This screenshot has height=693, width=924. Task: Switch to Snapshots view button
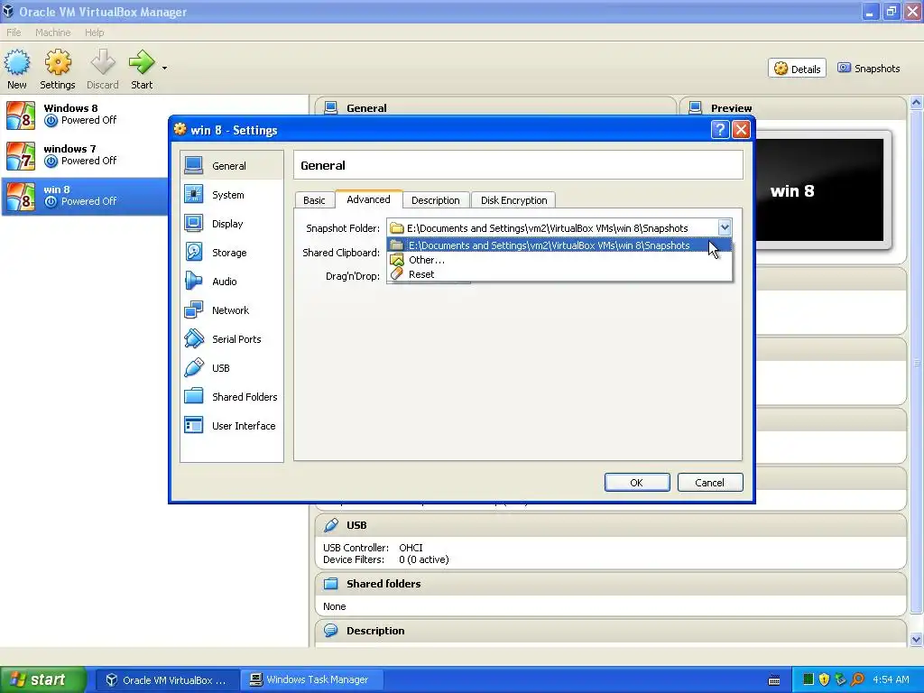click(869, 69)
